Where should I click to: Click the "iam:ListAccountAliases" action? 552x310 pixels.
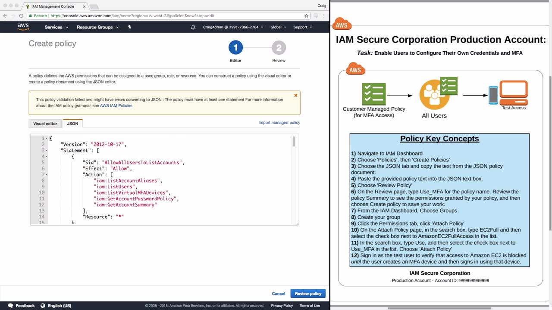(128, 181)
